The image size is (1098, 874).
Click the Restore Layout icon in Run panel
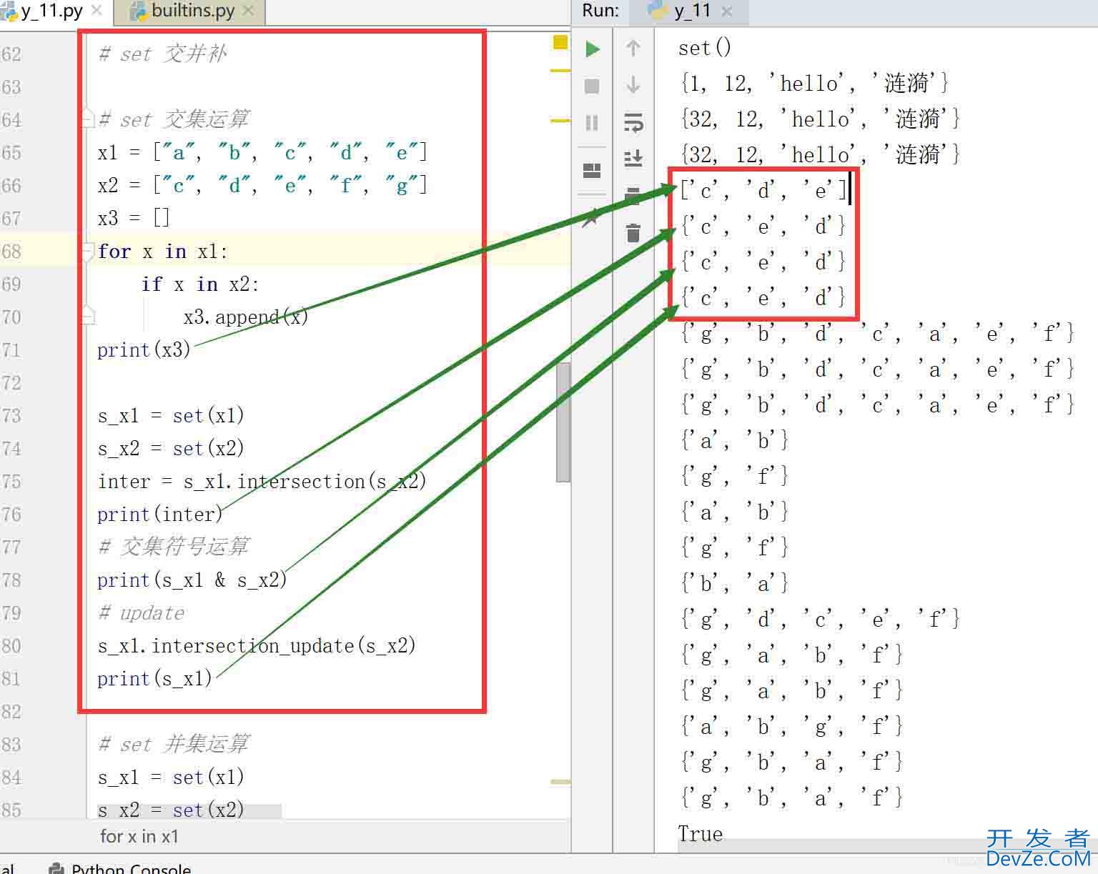pyautogui.click(x=592, y=170)
